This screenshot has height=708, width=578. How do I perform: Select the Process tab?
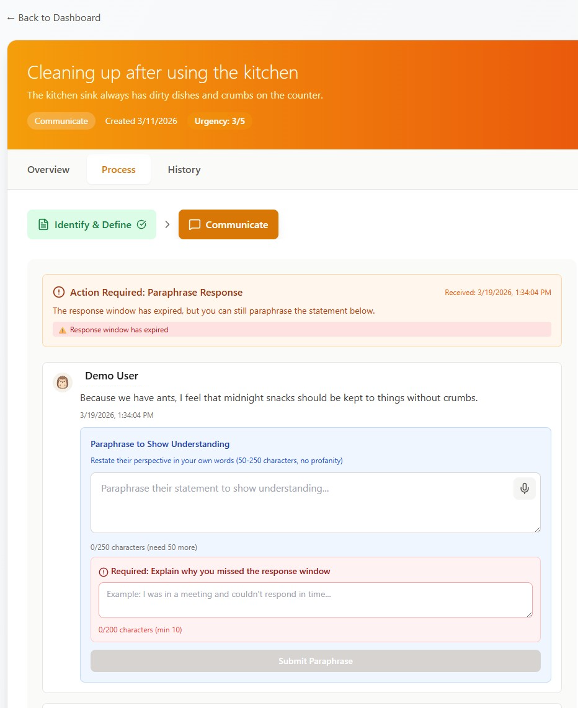click(x=118, y=170)
